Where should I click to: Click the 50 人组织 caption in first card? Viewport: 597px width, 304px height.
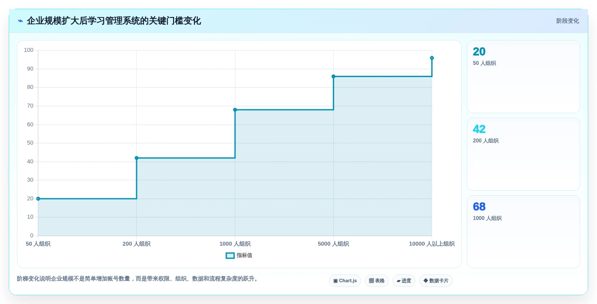click(x=484, y=63)
